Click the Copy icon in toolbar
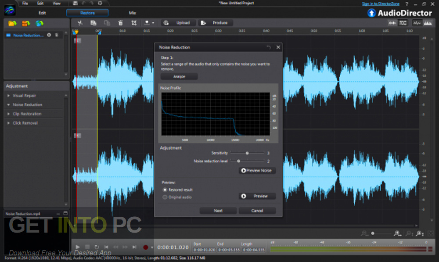This screenshot has height=262, width=439. (93, 23)
